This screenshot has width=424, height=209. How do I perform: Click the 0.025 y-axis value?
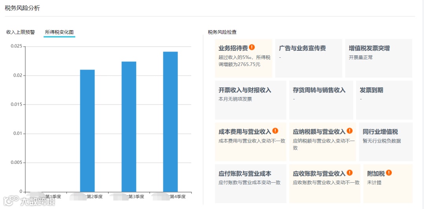(16, 46)
